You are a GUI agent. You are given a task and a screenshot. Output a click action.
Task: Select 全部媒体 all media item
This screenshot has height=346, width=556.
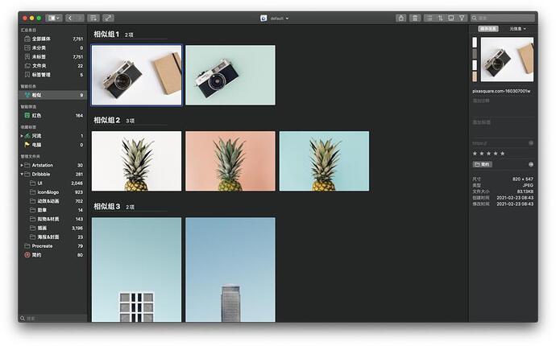(x=43, y=39)
